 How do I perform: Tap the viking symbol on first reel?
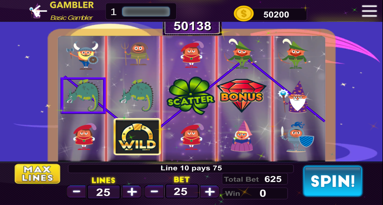[x=83, y=55]
